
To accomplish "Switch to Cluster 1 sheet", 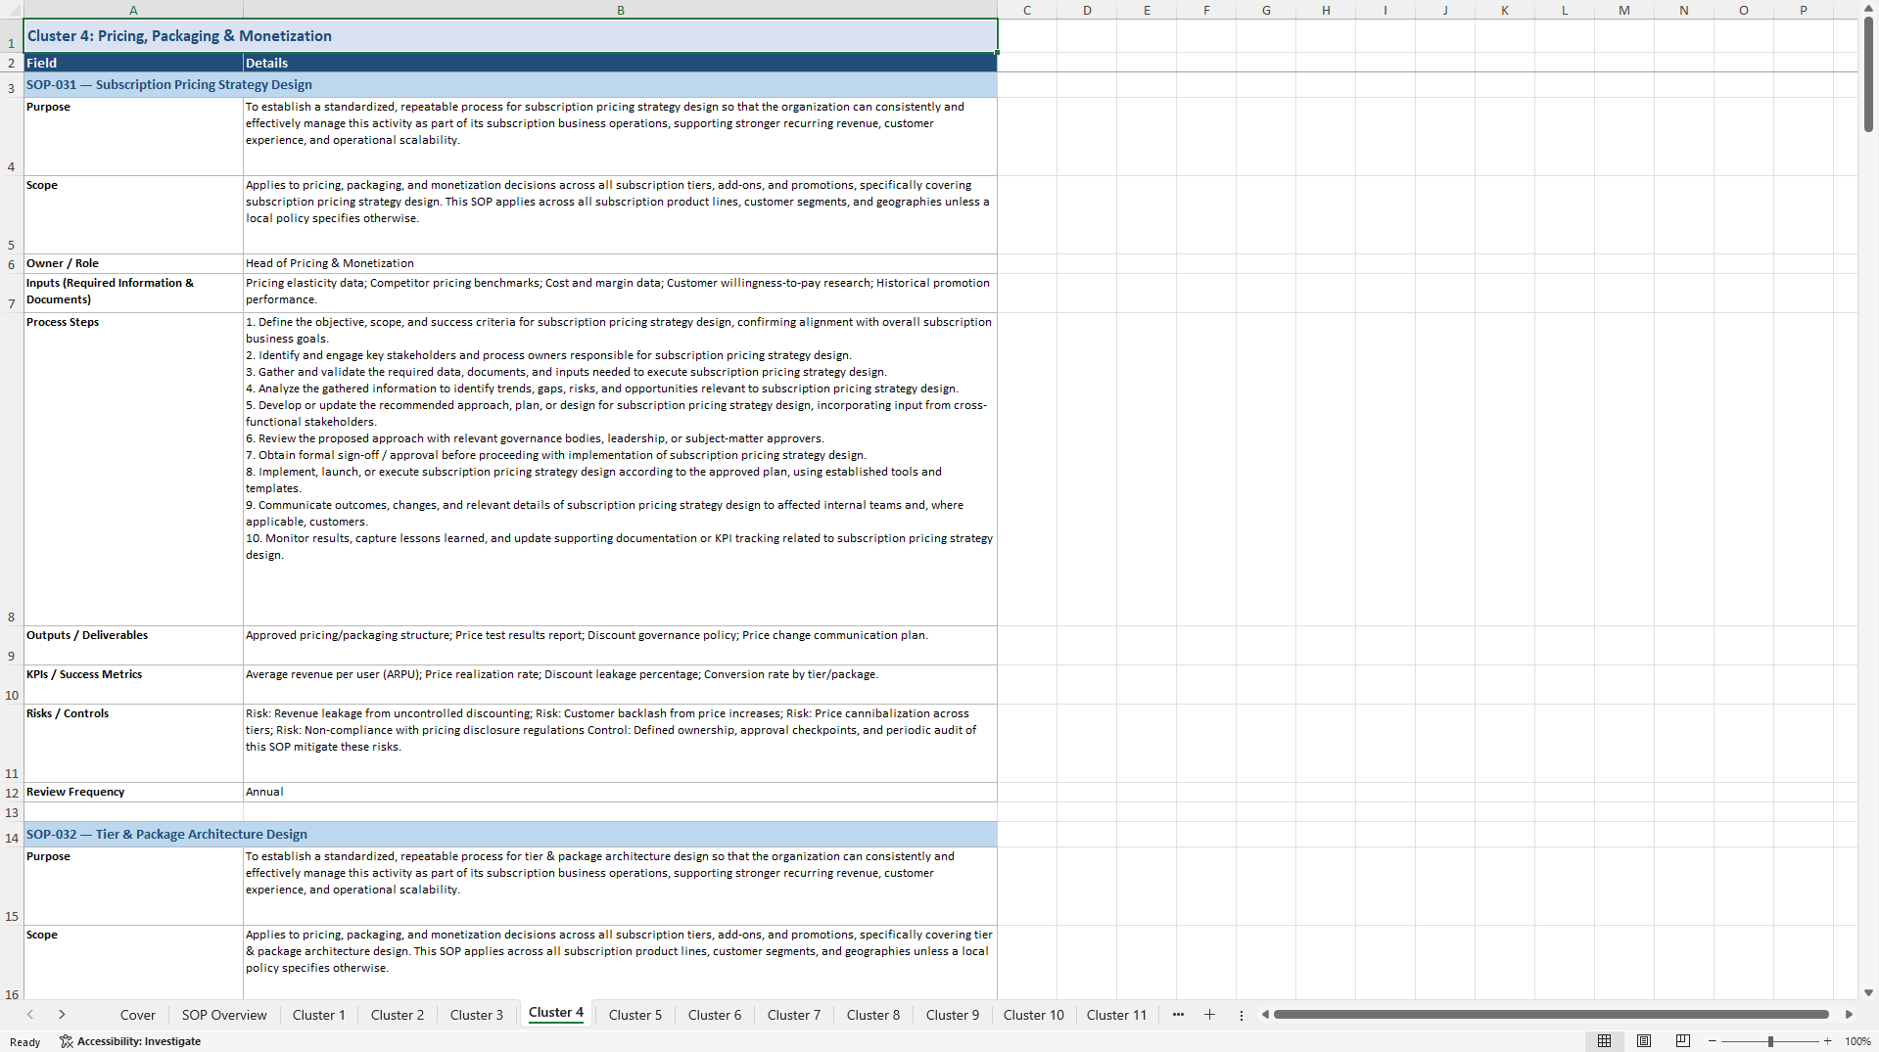I will [319, 1015].
